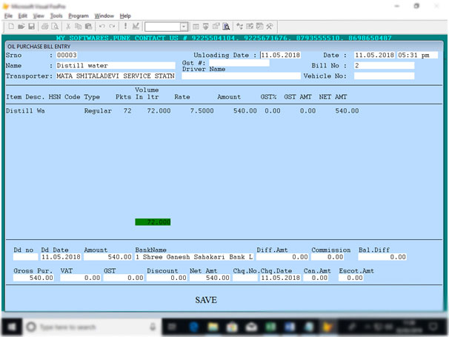449x337 pixels.
Task: Click the Copy toolbar icon
Action: pyautogui.click(x=78, y=27)
